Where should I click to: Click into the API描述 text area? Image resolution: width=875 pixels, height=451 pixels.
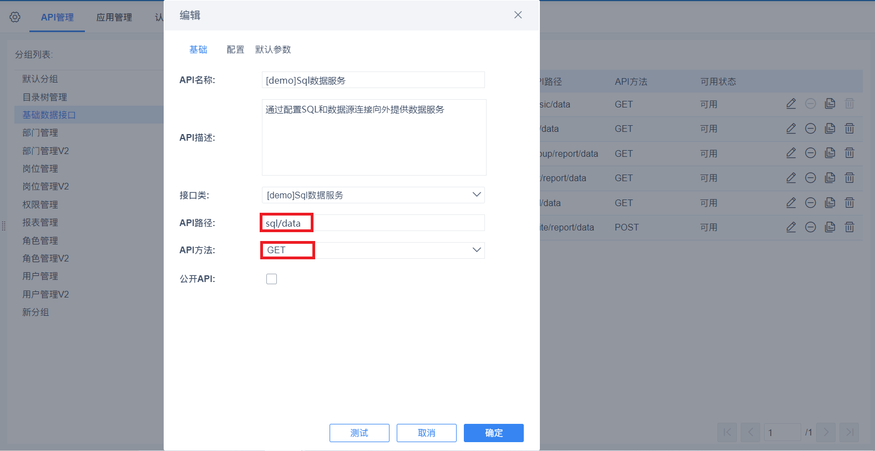(x=374, y=137)
